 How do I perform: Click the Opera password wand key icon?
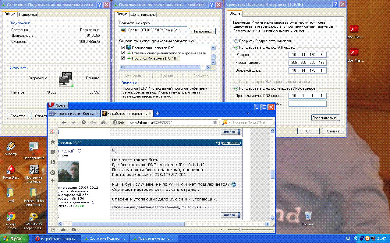(x=93, y=122)
